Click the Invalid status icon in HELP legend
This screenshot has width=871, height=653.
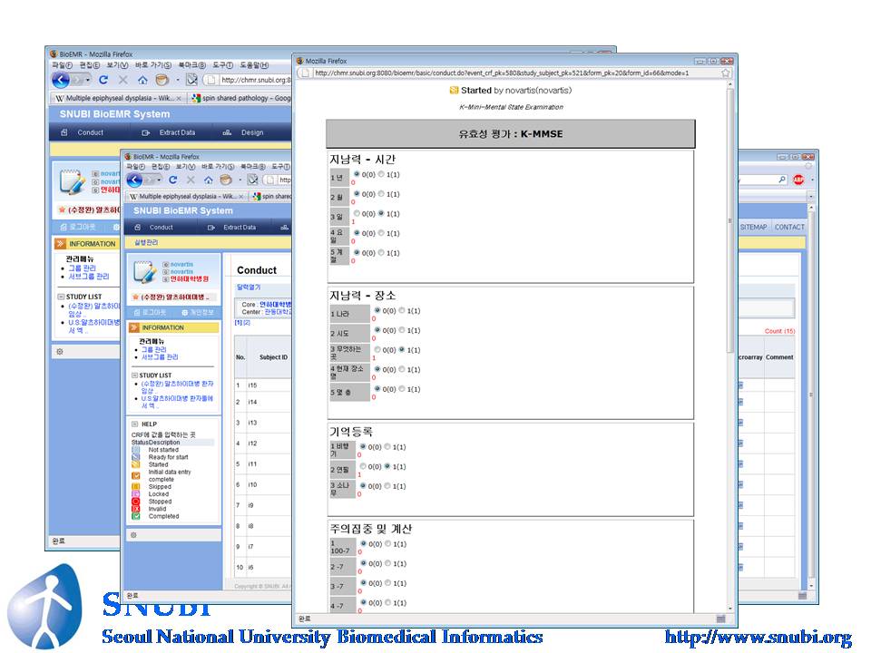point(135,509)
